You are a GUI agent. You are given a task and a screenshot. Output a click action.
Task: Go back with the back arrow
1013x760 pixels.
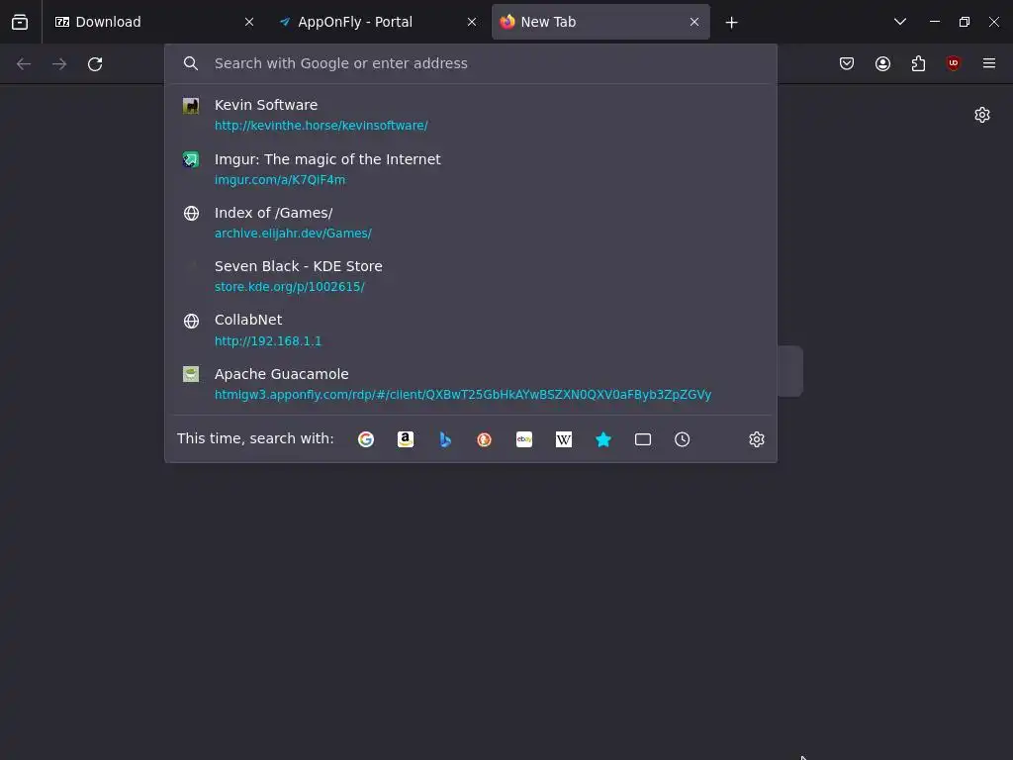pos(24,64)
